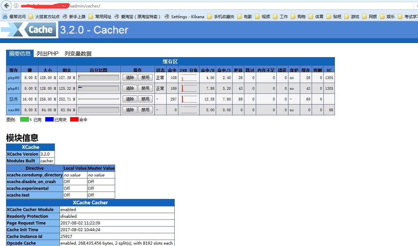The width and height of the screenshot is (418, 246).
Task: Open the 贴吧 bookmark folder
Action: (334, 16)
